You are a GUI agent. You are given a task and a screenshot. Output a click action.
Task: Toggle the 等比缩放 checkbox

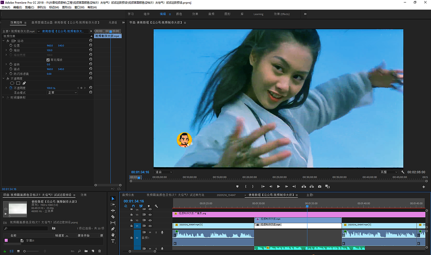(x=48, y=60)
